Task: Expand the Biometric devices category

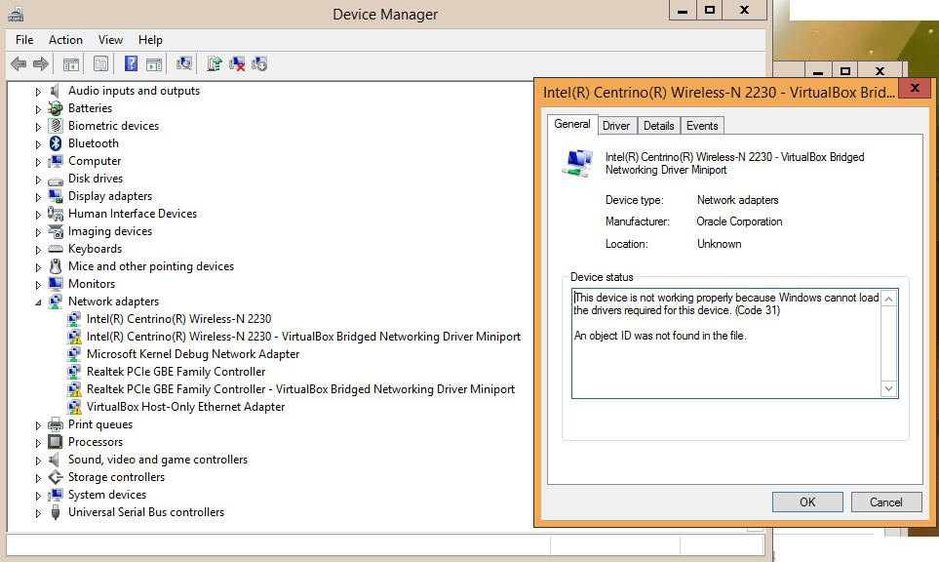Action: point(38,127)
